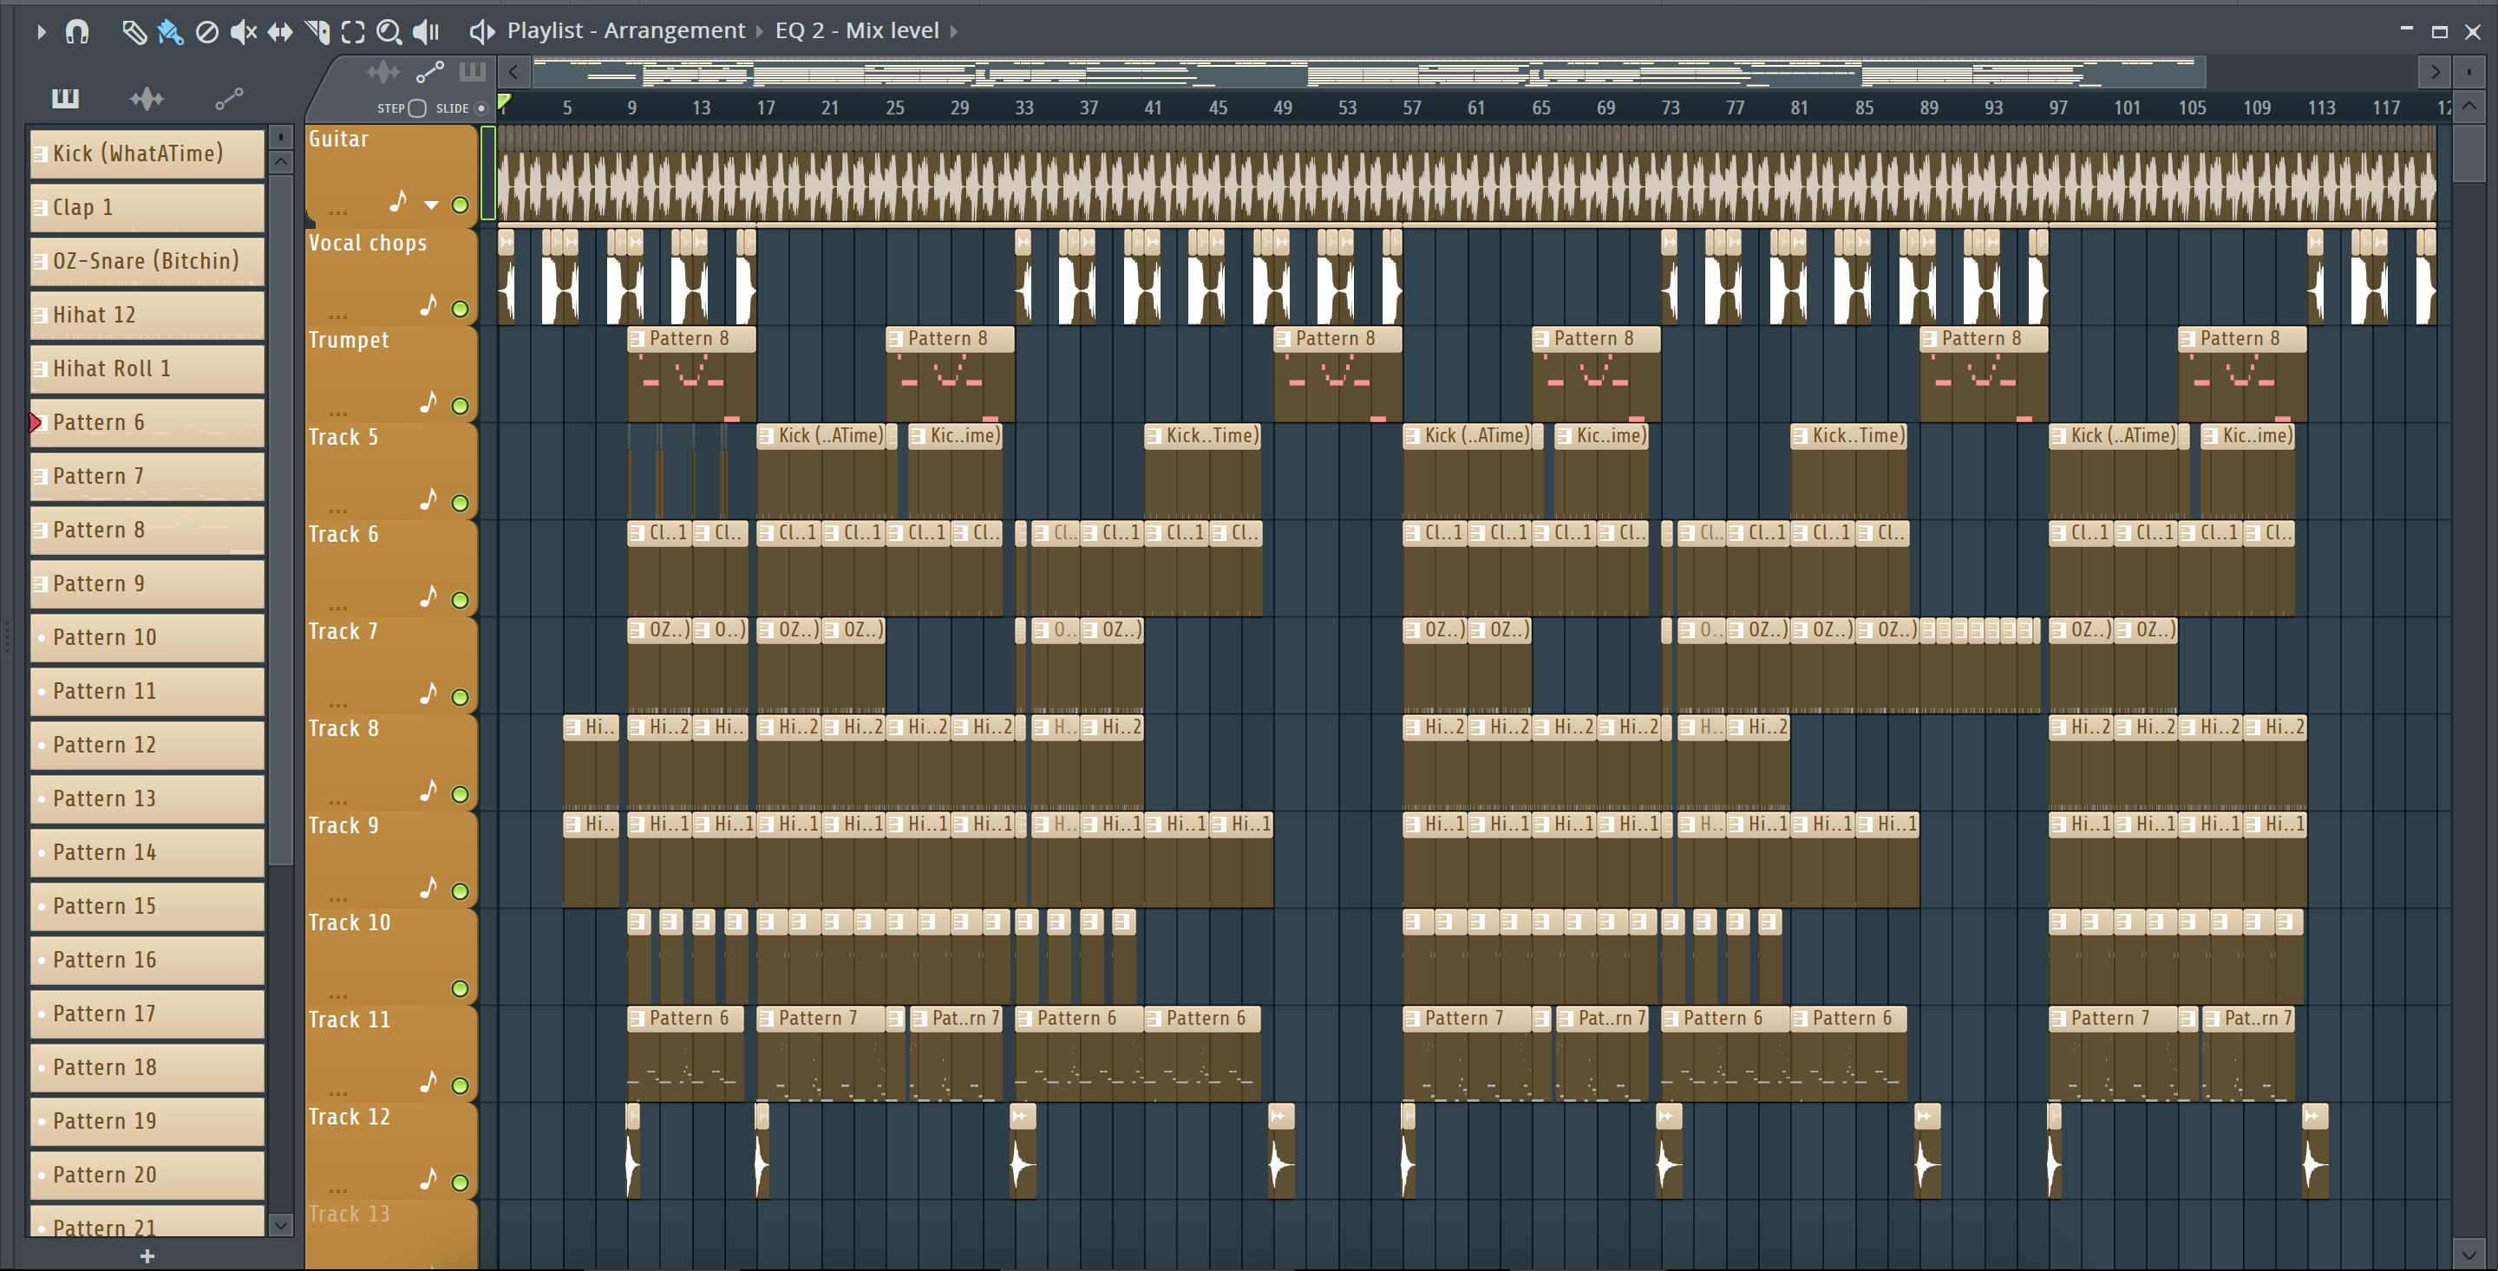This screenshot has height=1271, width=2498.
Task: Select the Slip tool
Action: point(280,32)
